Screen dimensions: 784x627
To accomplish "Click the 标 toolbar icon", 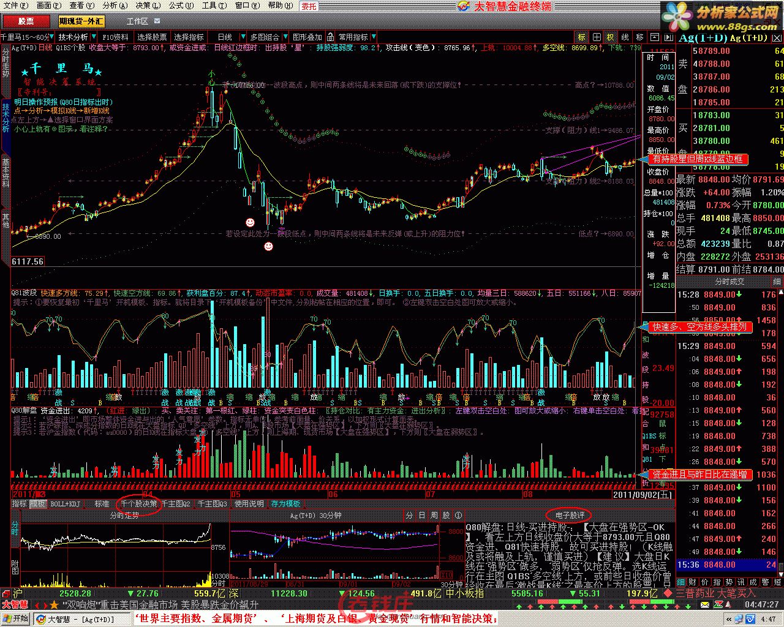I will click(x=582, y=37).
